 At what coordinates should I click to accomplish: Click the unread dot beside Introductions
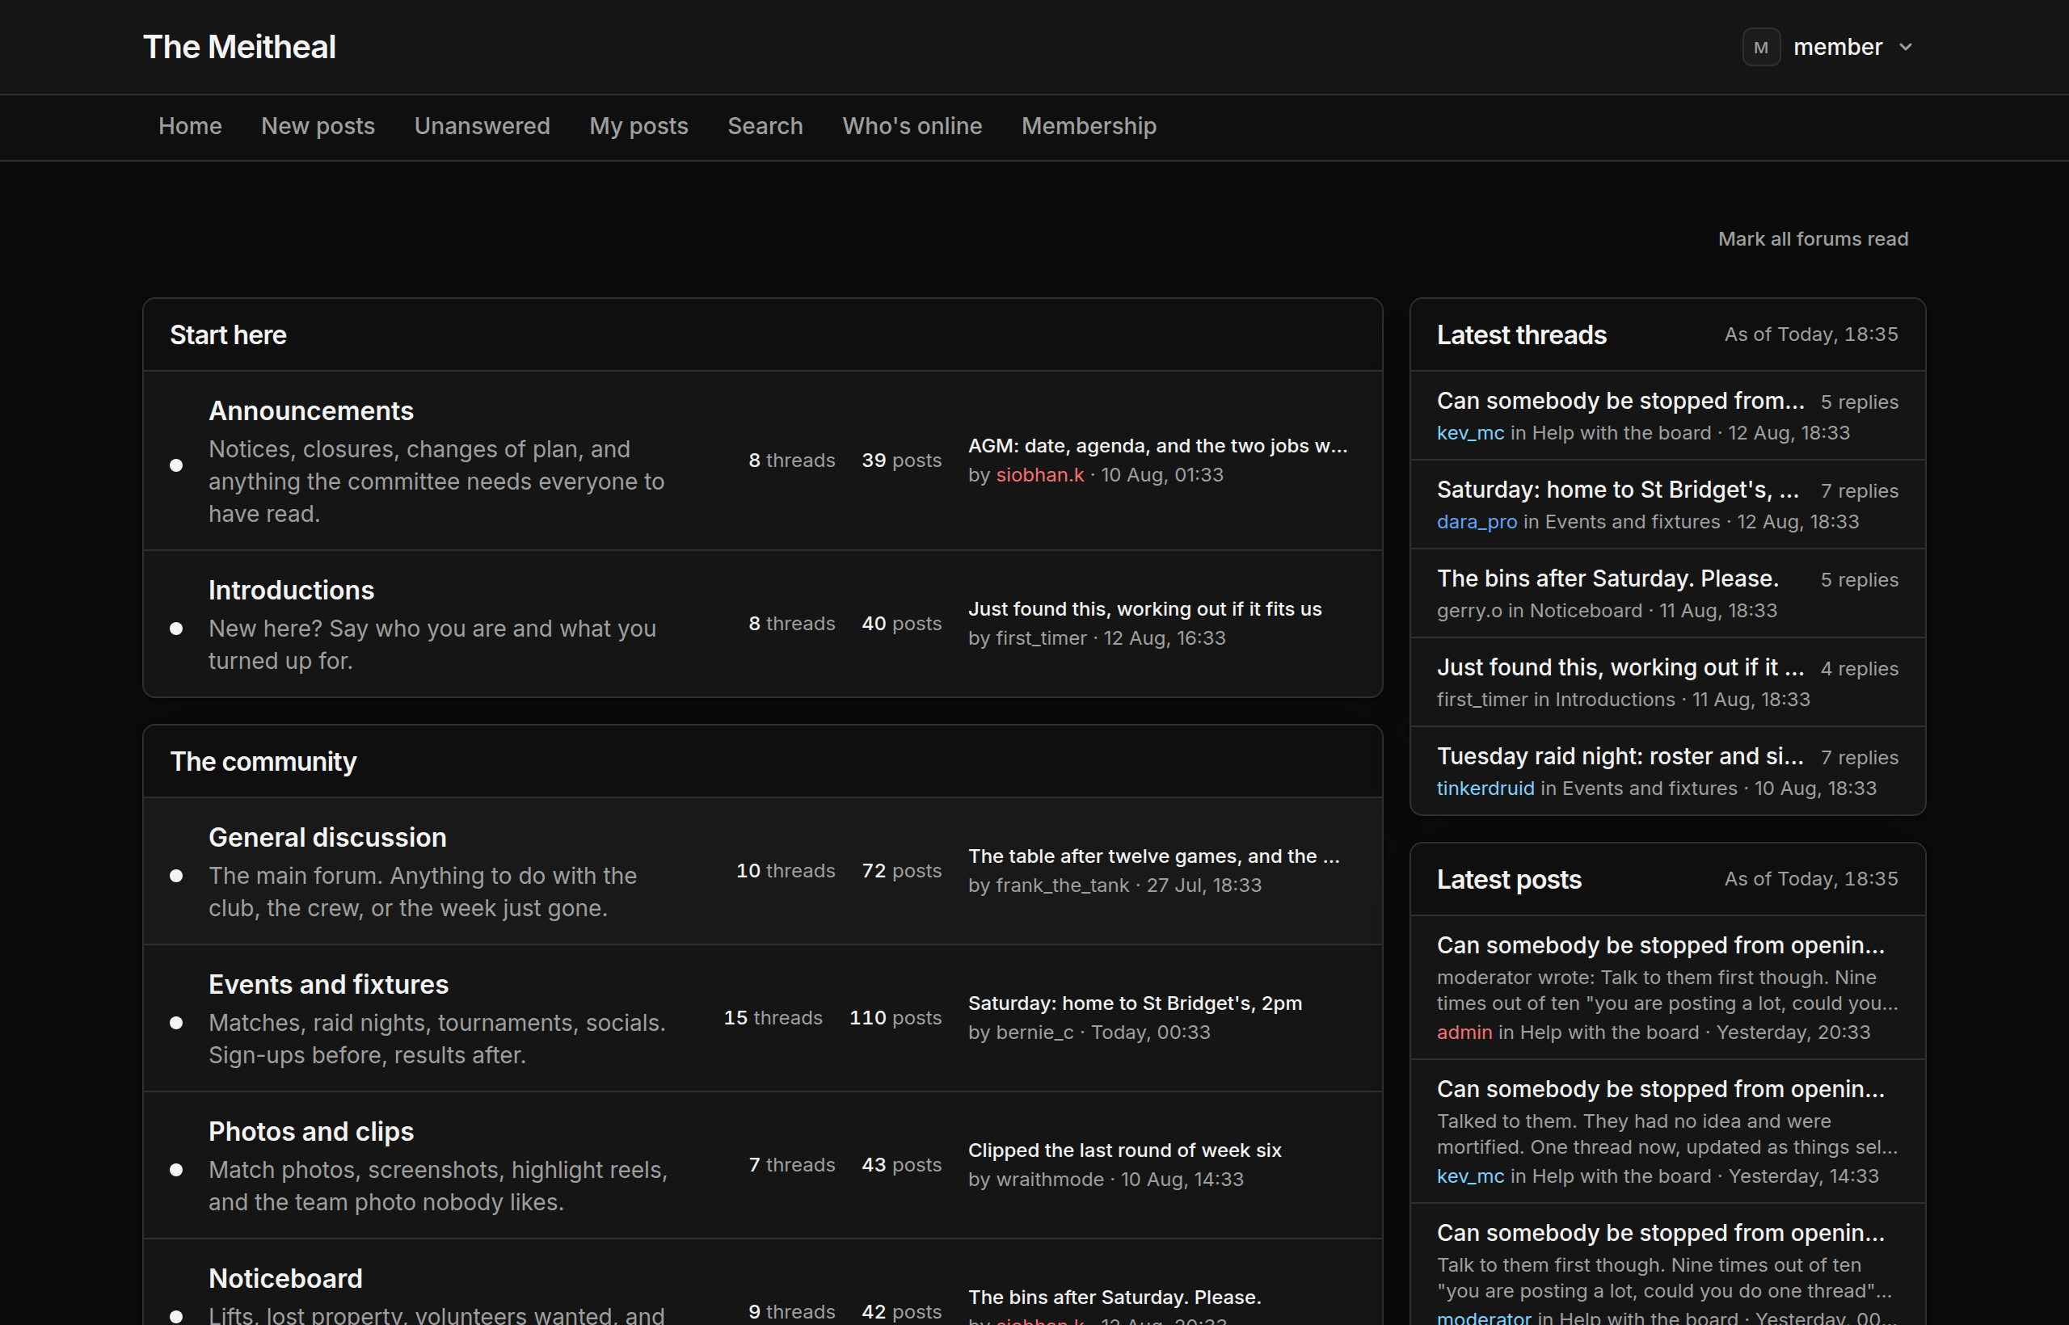[176, 629]
